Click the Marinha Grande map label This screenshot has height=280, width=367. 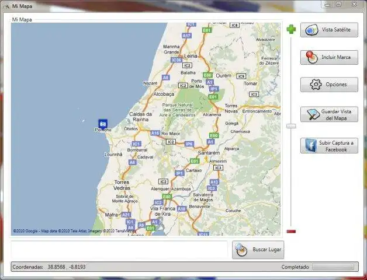pyautogui.click(x=171, y=50)
